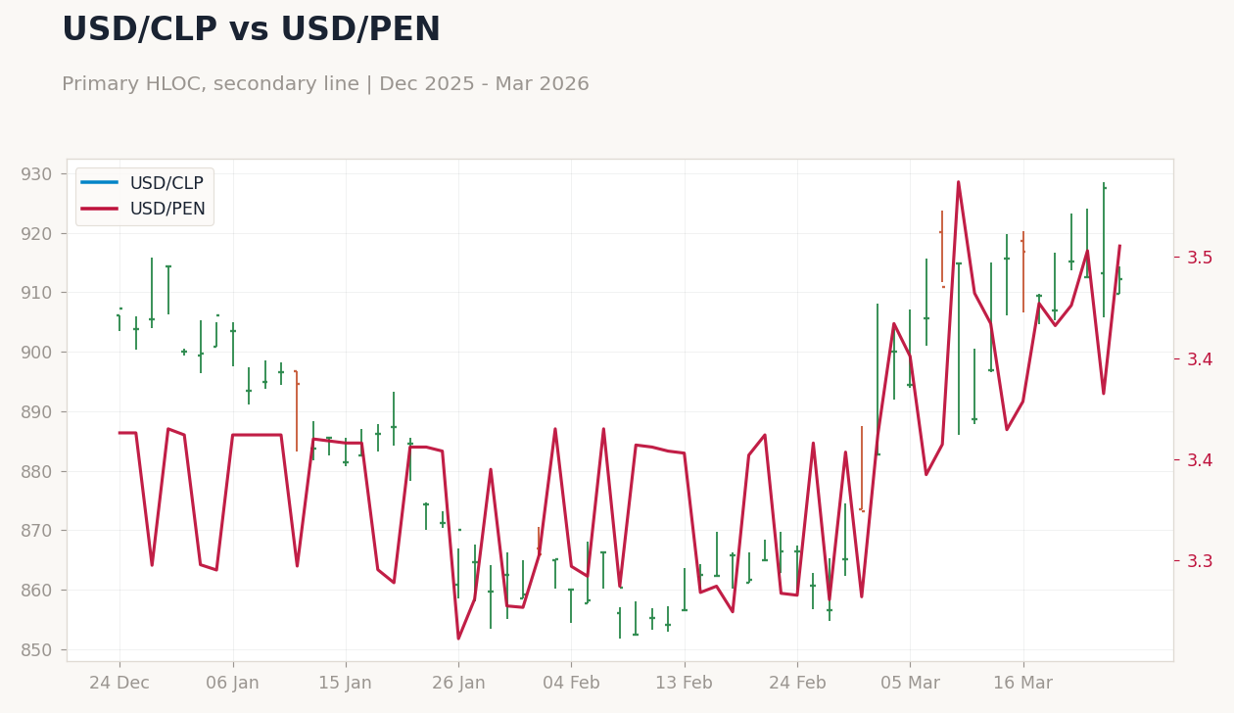The height and width of the screenshot is (713, 1234).
Task: Click the blue USD/CLP legend line swatch
Action: [100, 183]
